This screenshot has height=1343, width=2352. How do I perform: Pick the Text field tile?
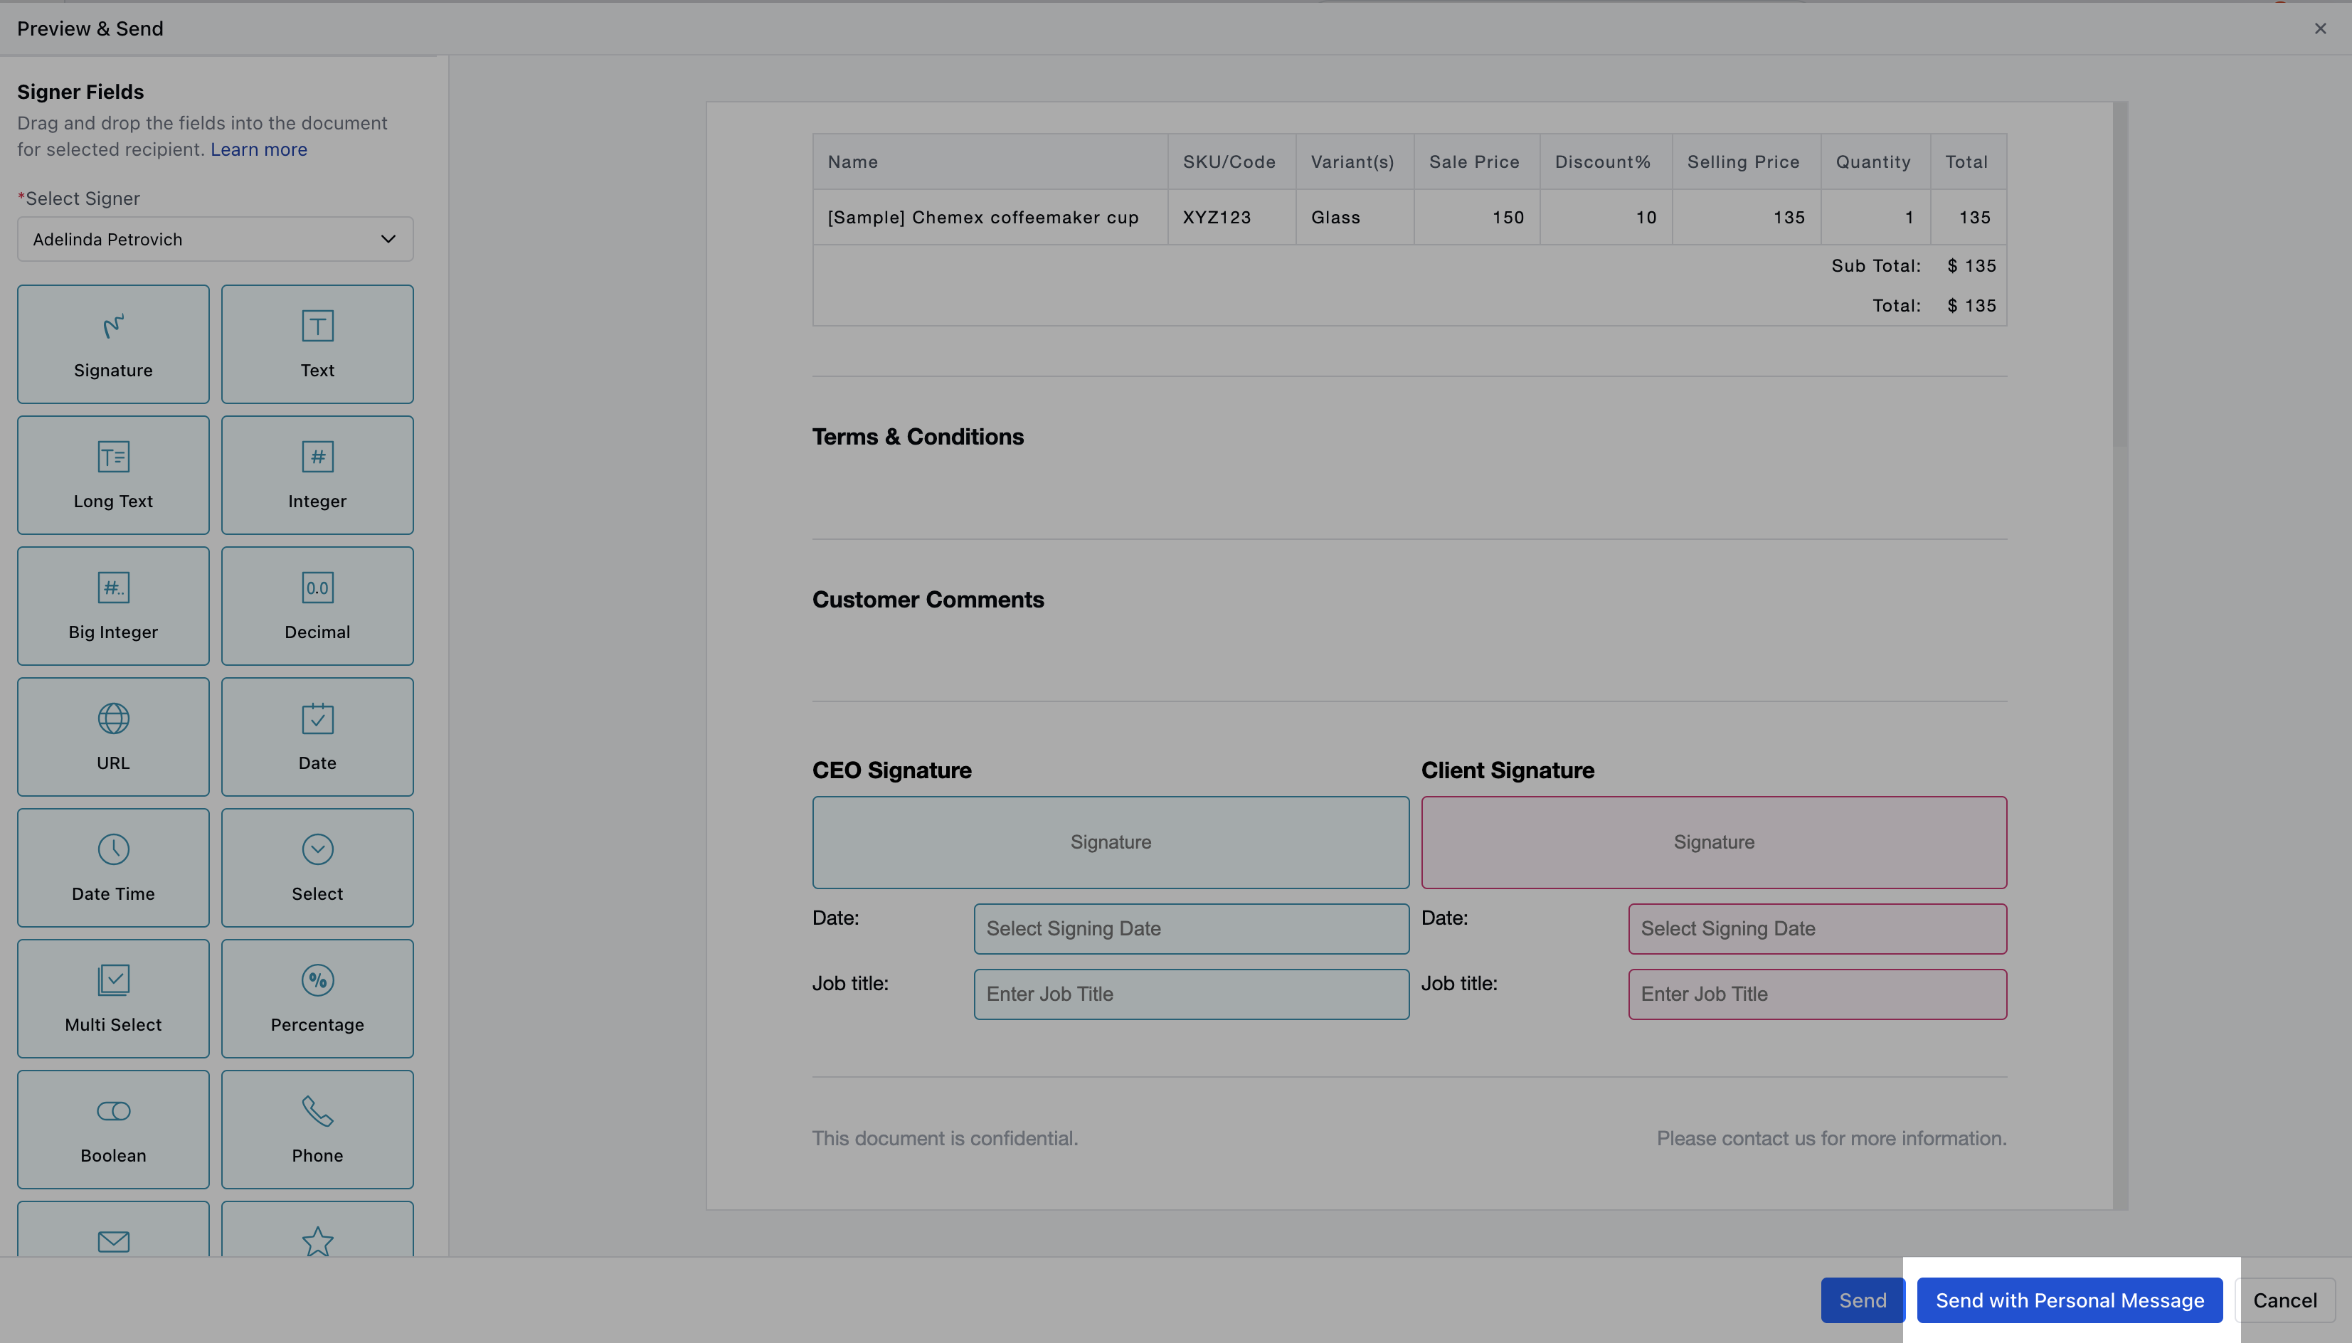(x=317, y=344)
